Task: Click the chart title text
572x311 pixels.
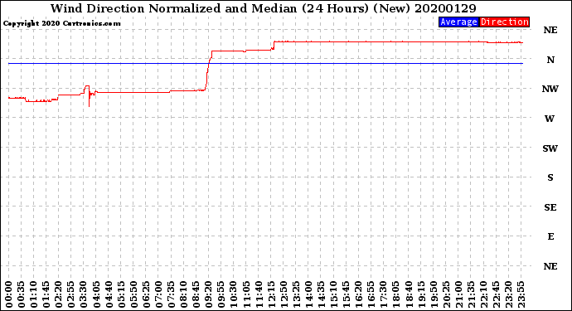Action: click(263, 8)
